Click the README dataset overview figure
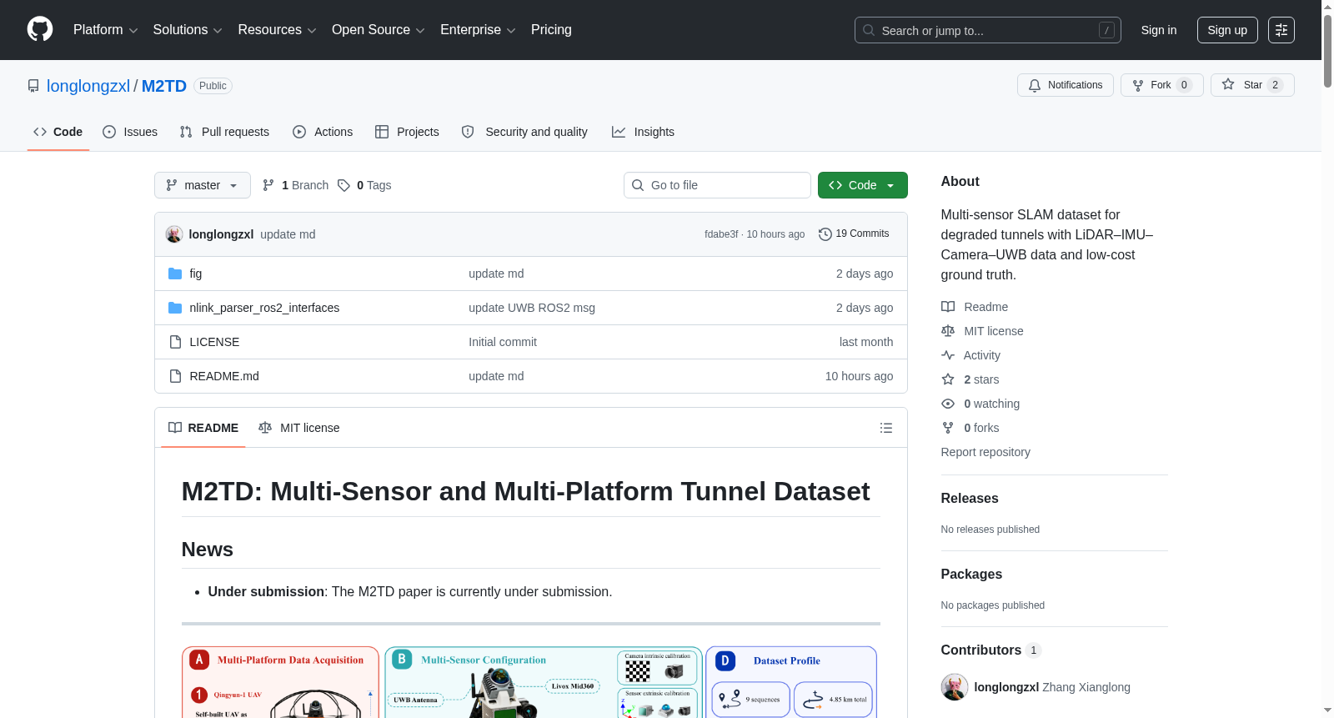This screenshot has width=1334, height=718. coord(530,682)
